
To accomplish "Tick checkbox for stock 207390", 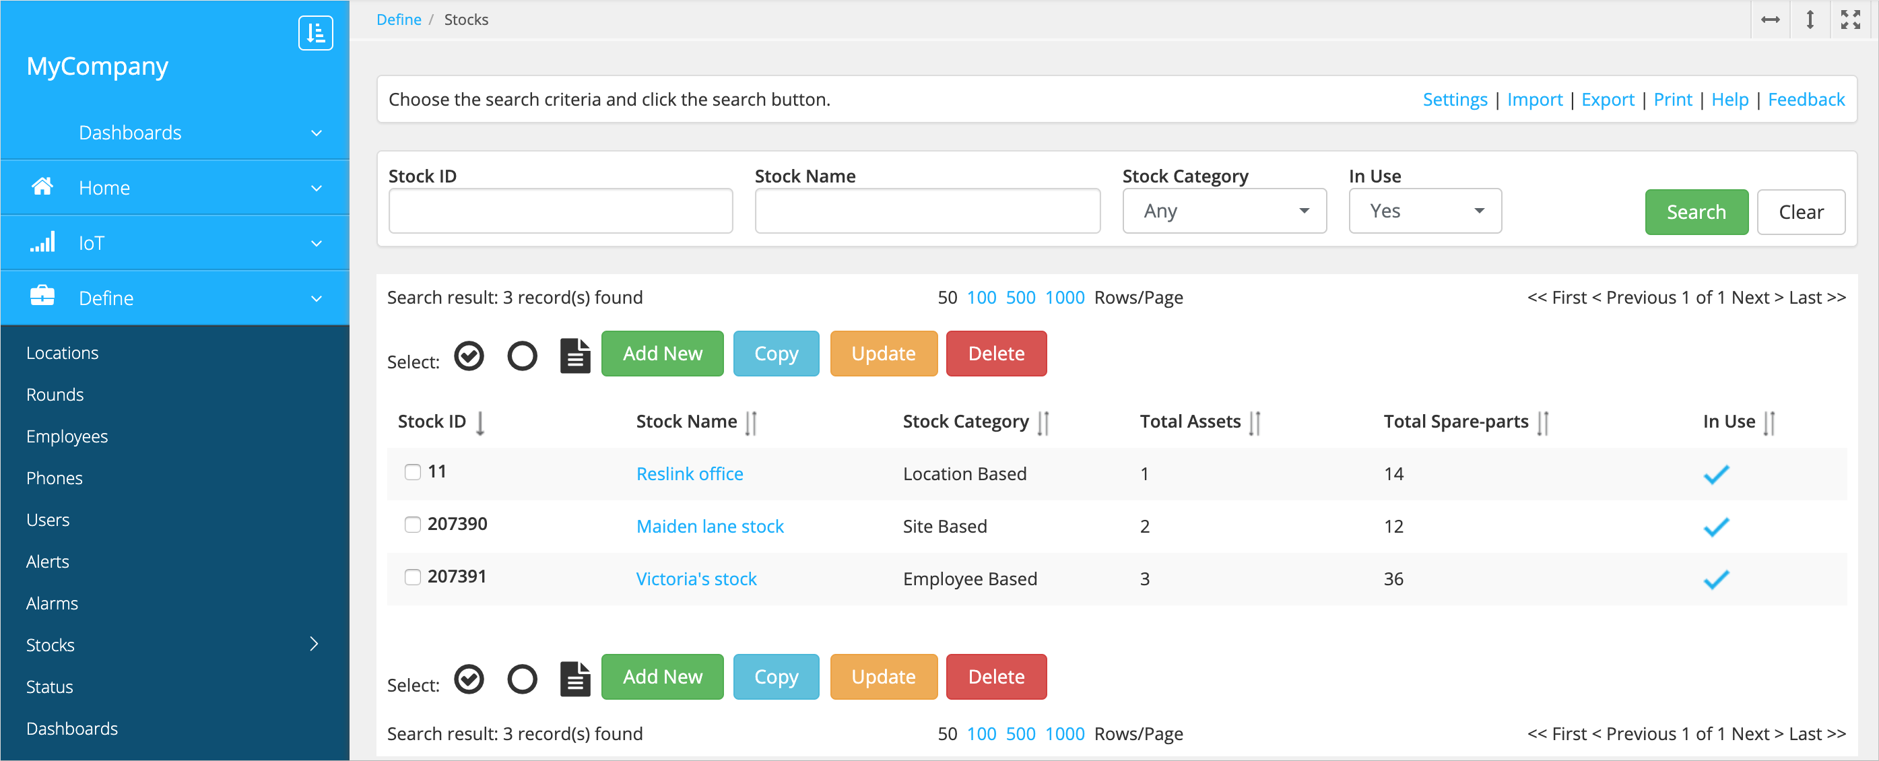I will 413,525.
